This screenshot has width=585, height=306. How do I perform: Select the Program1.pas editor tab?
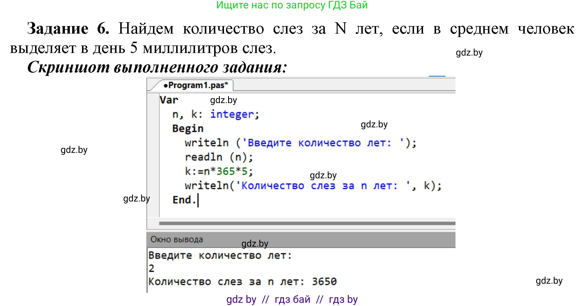196,85
